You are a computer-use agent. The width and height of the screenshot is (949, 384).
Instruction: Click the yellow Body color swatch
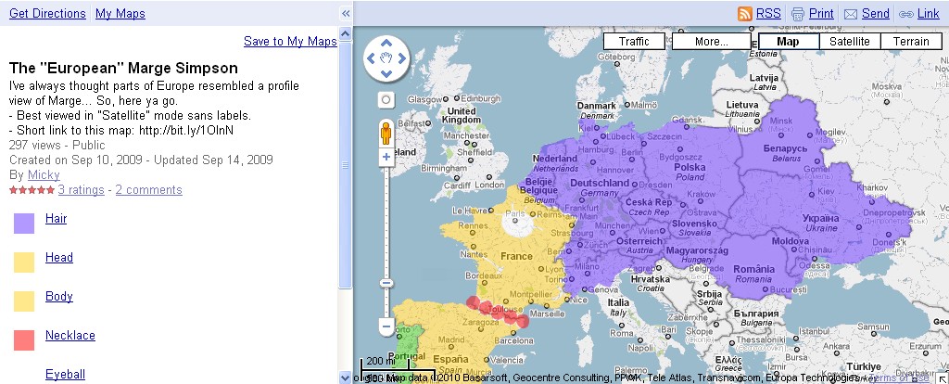point(24,301)
